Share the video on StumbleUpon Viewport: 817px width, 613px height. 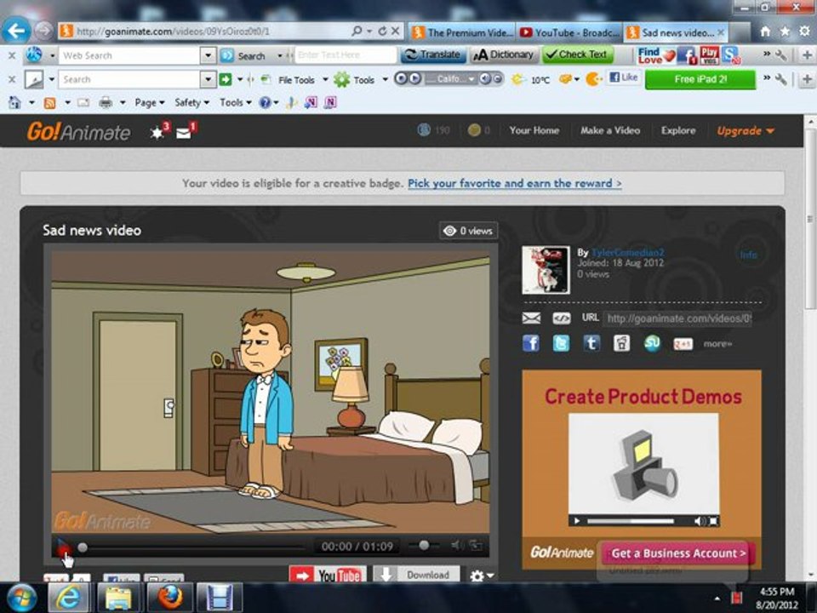(652, 343)
